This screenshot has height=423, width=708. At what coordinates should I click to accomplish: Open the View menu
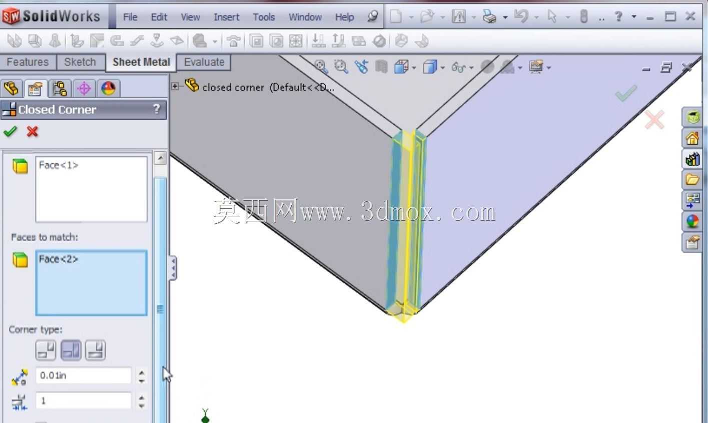[190, 17]
